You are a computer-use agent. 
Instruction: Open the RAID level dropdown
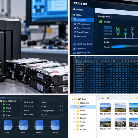(51, 102)
